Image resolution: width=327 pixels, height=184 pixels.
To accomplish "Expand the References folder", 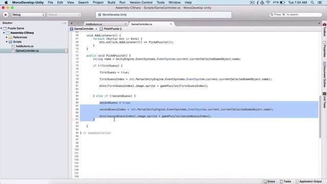I will [x=7, y=37].
